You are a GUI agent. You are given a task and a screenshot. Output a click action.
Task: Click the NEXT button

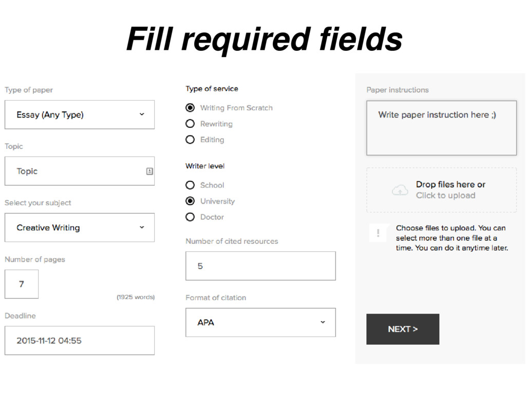(x=403, y=329)
